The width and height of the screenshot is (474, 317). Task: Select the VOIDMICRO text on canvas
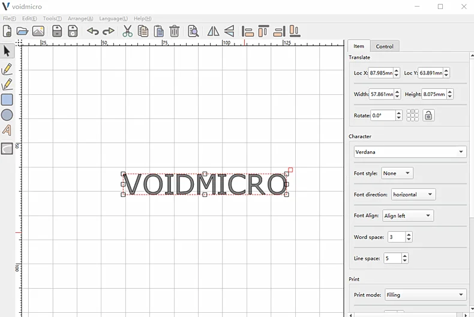tap(205, 184)
